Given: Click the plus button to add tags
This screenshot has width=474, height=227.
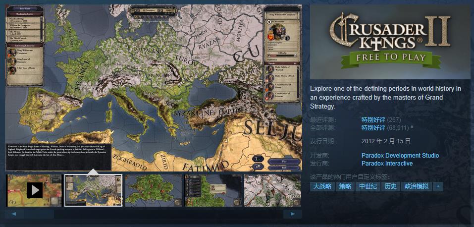Looking at the screenshot, I should point(438,186).
